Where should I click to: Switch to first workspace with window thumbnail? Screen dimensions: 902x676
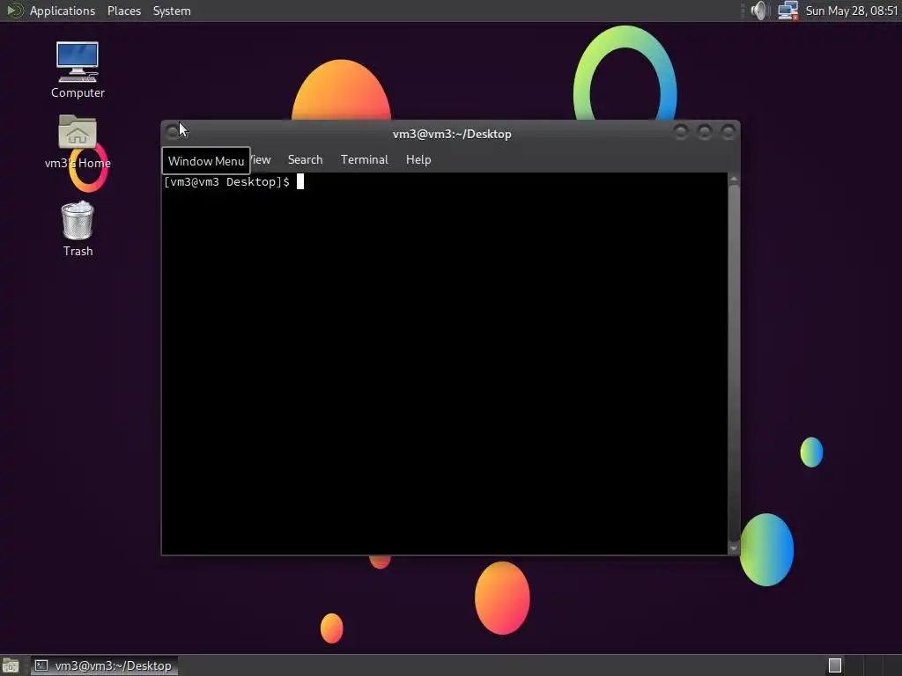pyautogui.click(x=835, y=665)
